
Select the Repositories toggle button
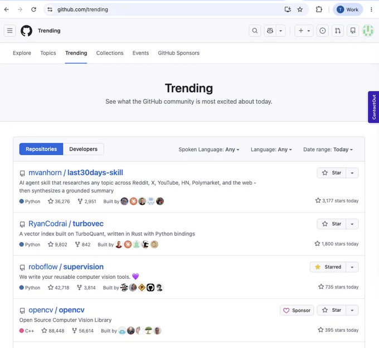(41, 149)
